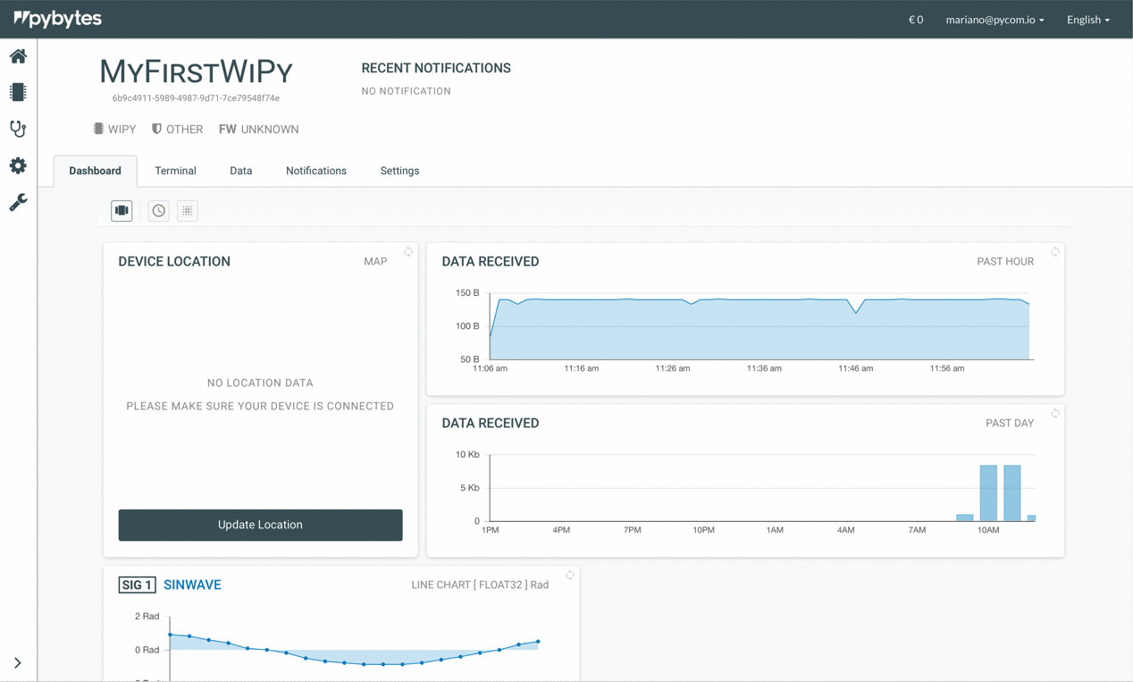Open the Devices chip icon in sidebar
1133x682 pixels.
[x=18, y=92]
